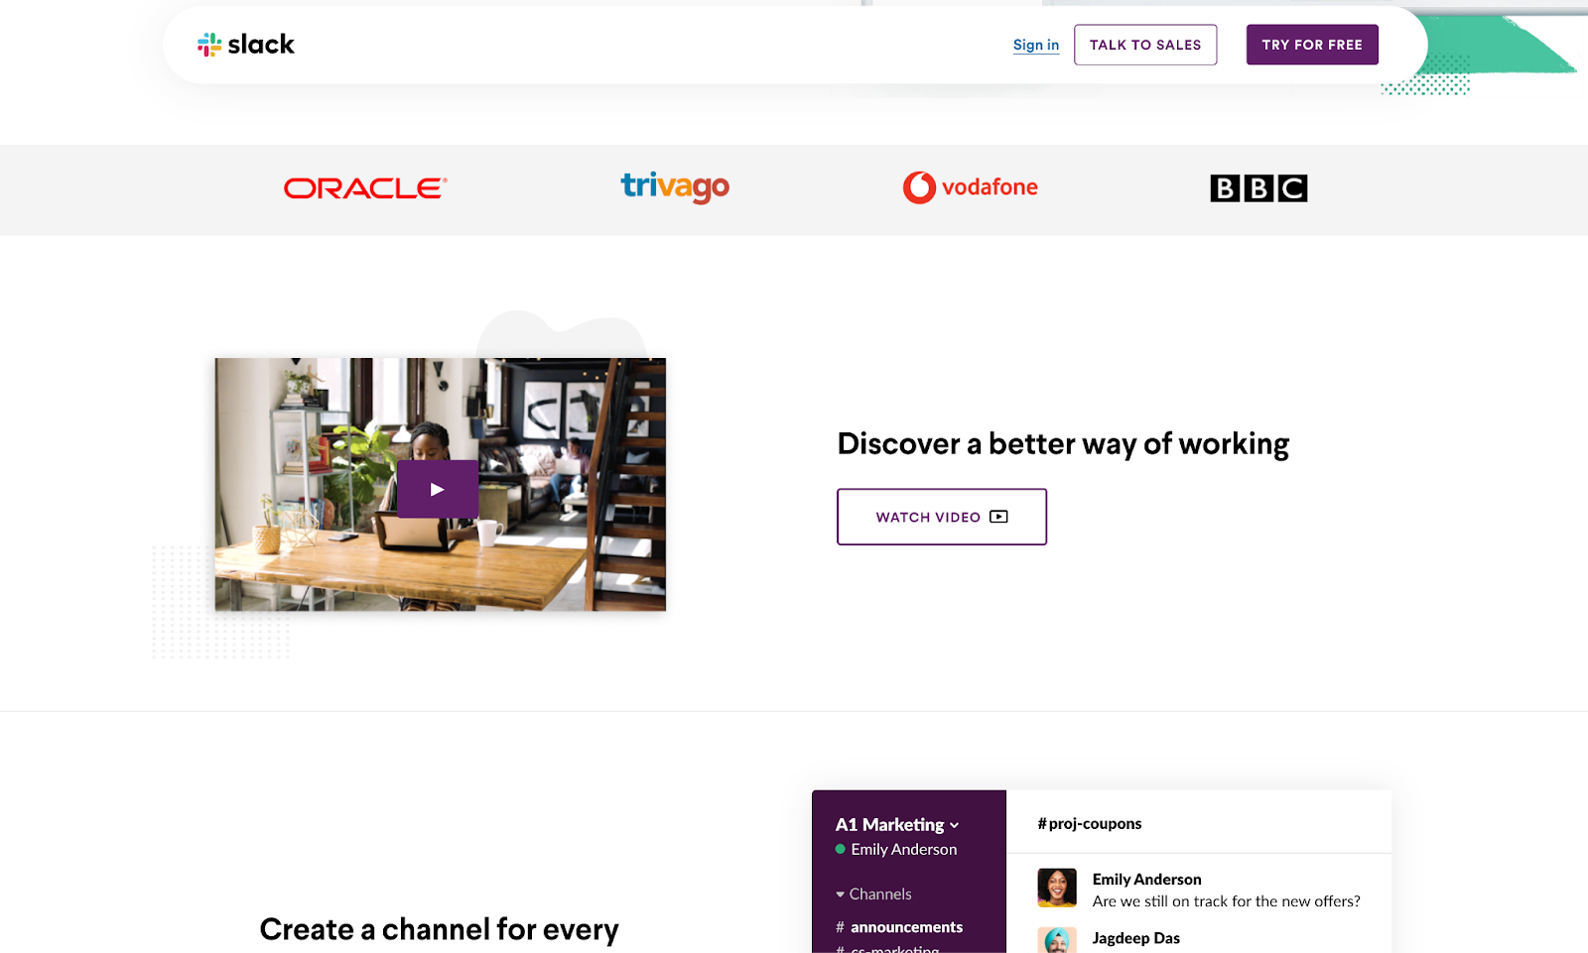
Task: Open the announcements channel
Action: coord(899,927)
